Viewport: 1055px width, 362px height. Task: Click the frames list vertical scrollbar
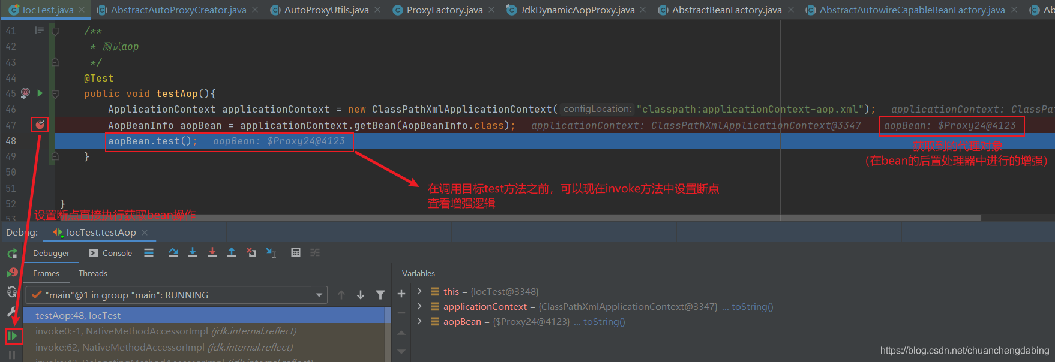(388, 334)
